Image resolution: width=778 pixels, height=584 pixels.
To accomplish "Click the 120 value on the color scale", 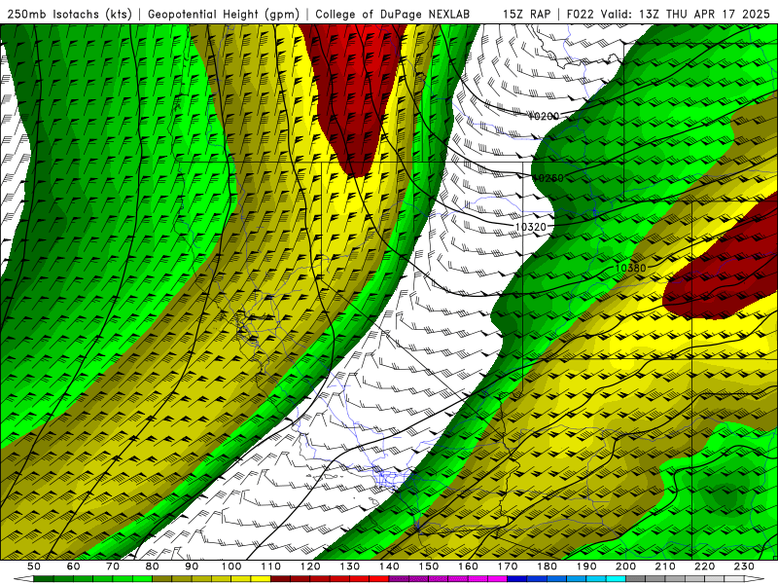I will pos(310,566).
